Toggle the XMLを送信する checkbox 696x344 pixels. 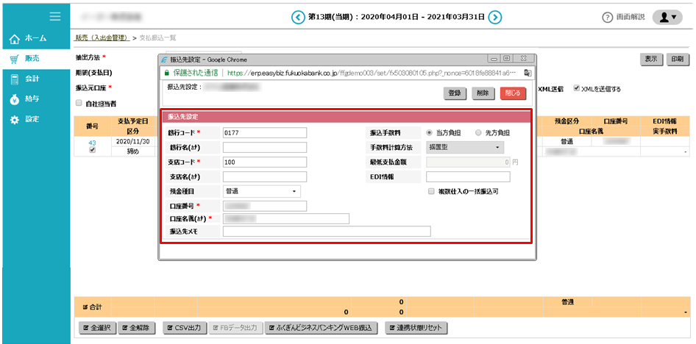coord(577,89)
